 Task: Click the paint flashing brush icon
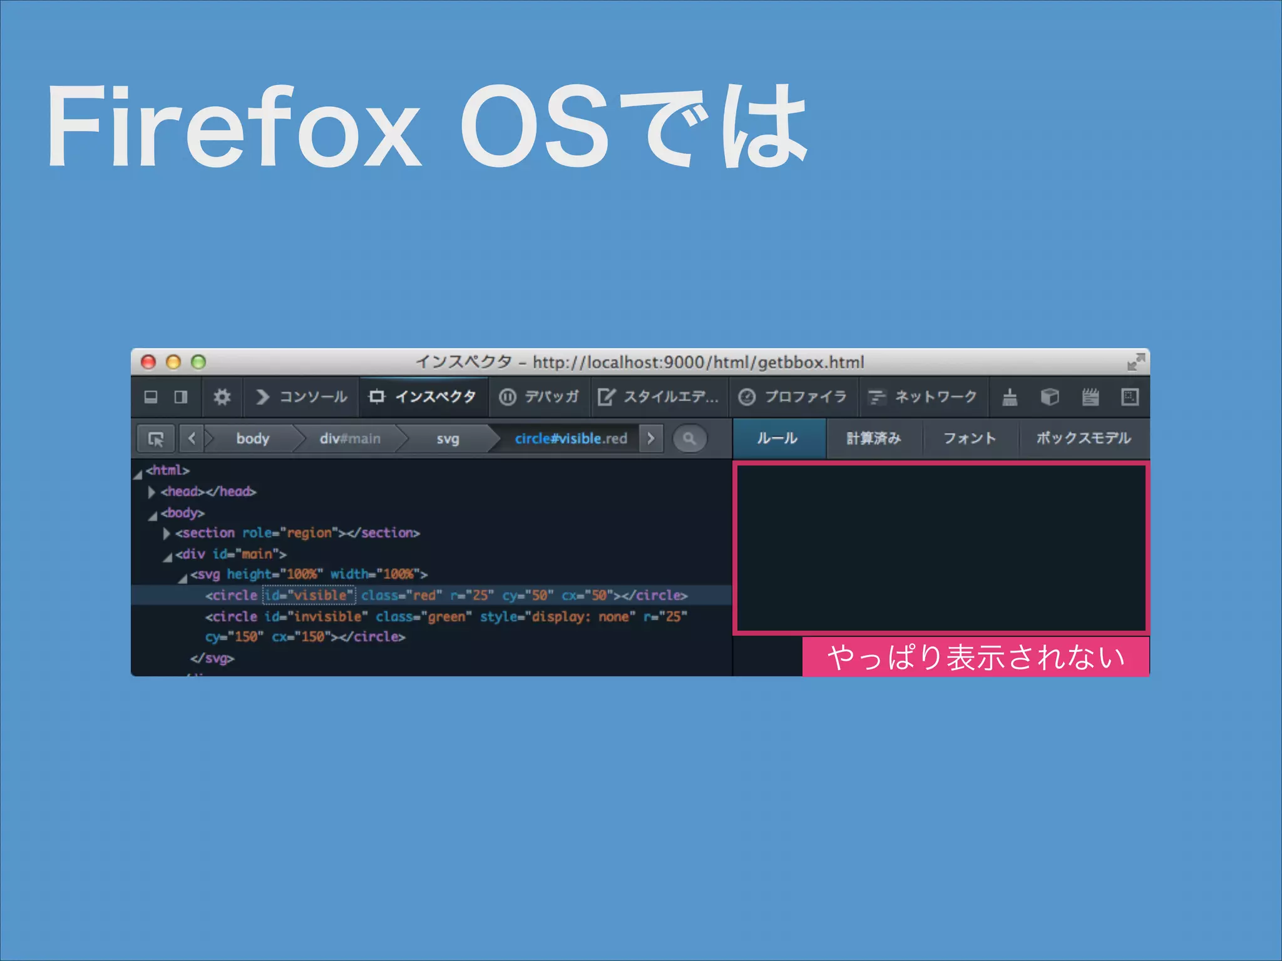1010,397
